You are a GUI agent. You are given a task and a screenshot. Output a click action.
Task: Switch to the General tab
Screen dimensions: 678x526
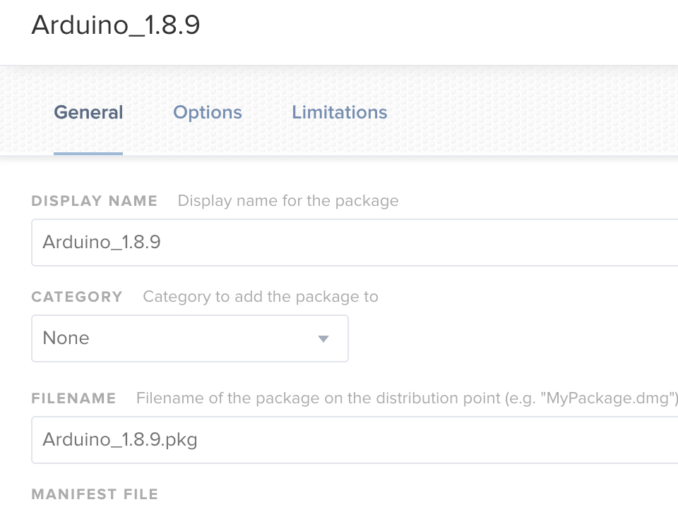pyautogui.click(x=88, y=112)
